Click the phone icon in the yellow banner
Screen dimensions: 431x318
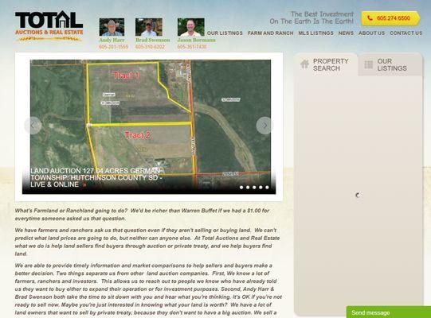point(370,18)
